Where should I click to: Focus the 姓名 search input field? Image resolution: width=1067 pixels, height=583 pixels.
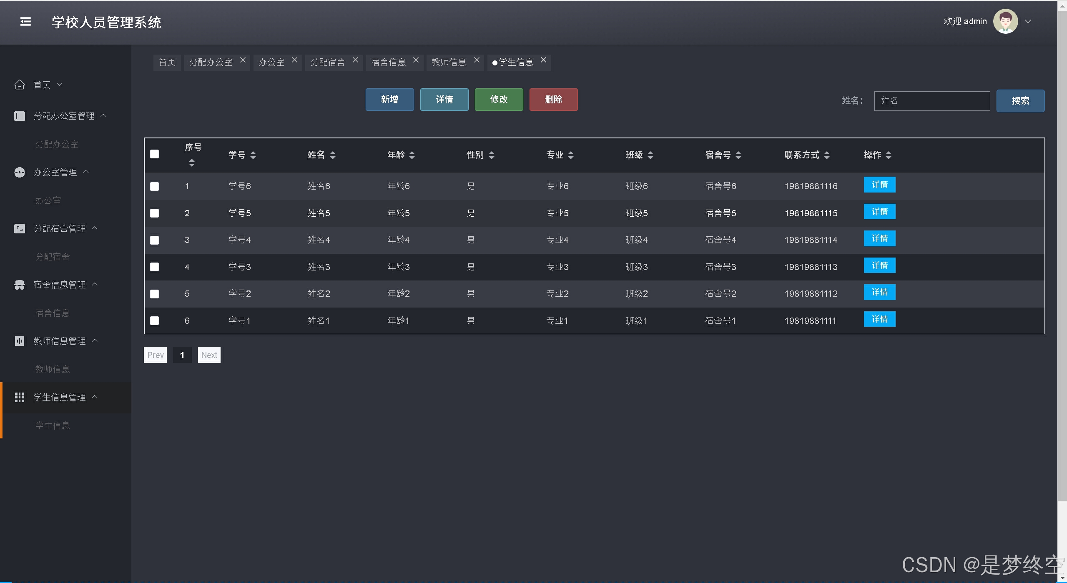coord(931,101)
